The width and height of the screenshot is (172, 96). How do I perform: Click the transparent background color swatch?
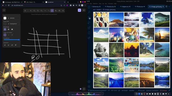pyautogui.click(x=5, y=24)
